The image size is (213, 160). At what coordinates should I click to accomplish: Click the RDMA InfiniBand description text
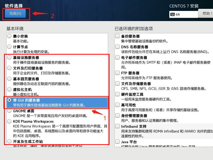tap(167, 134)
